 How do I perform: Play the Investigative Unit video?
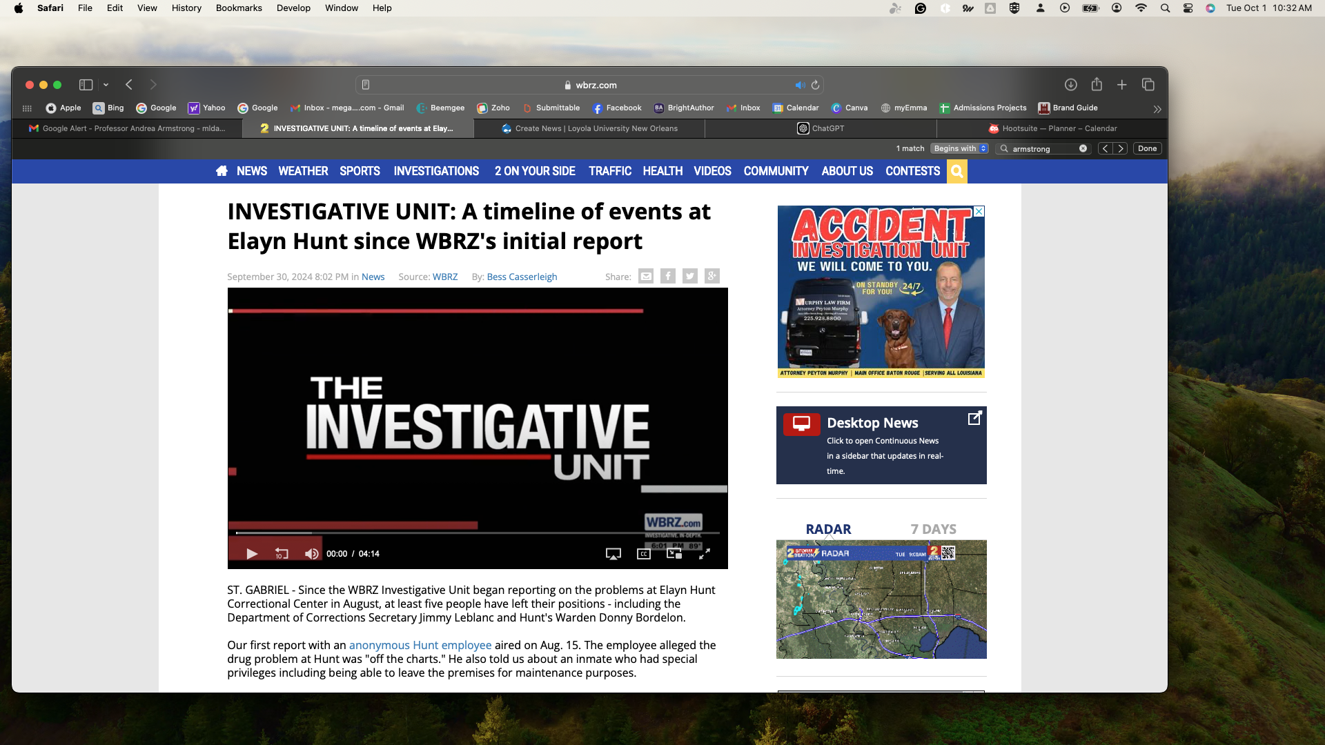pos(251,554)
